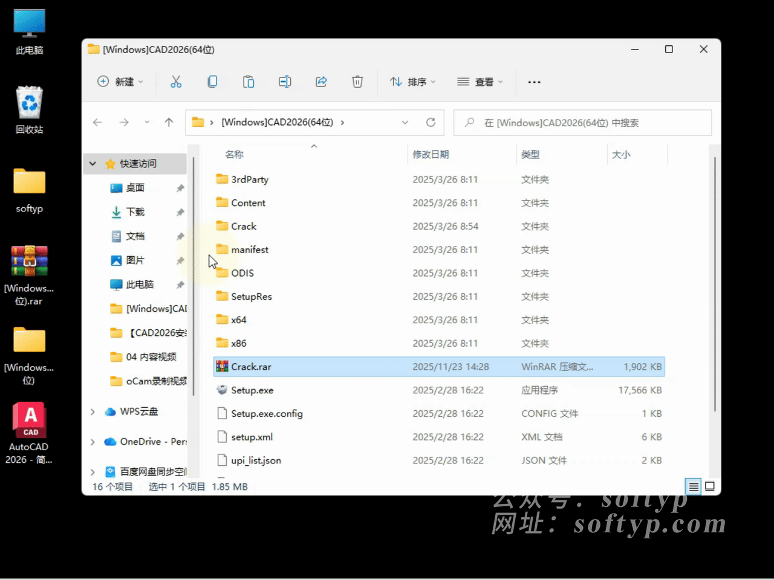Click the Share icon in the toolbar
This screenshot has width=774, height=580.
click(x=321, y=82)
